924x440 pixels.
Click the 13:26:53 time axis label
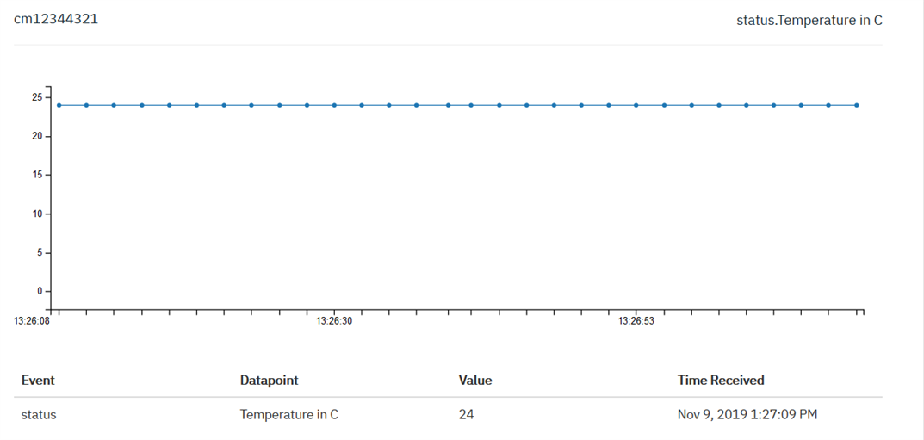[636, 321]
